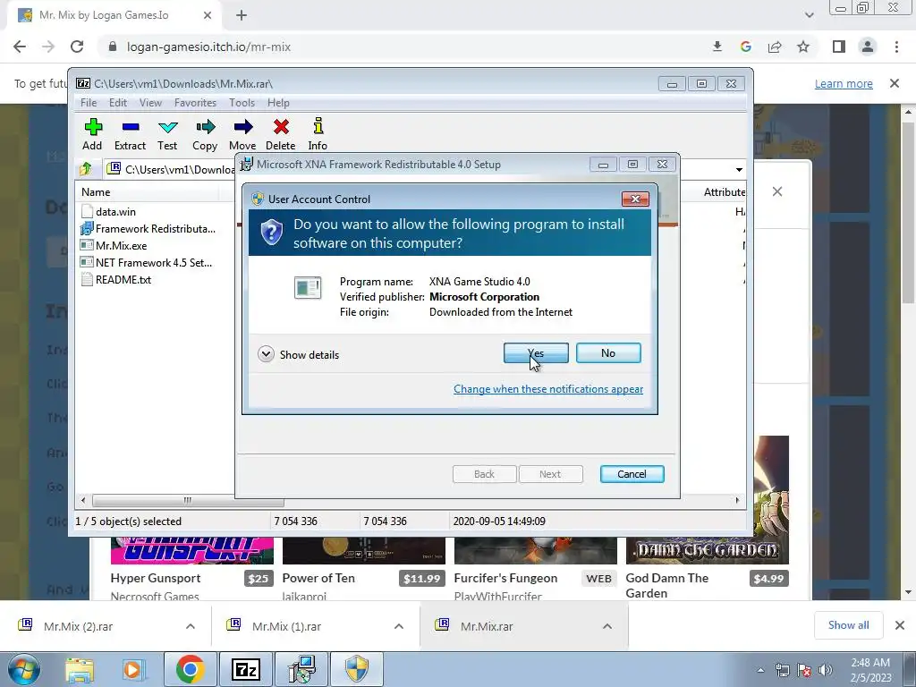This screenshot has width=916, height=687.
Task: Open the Chrome profile avatar icon
Action: (868, 47)
